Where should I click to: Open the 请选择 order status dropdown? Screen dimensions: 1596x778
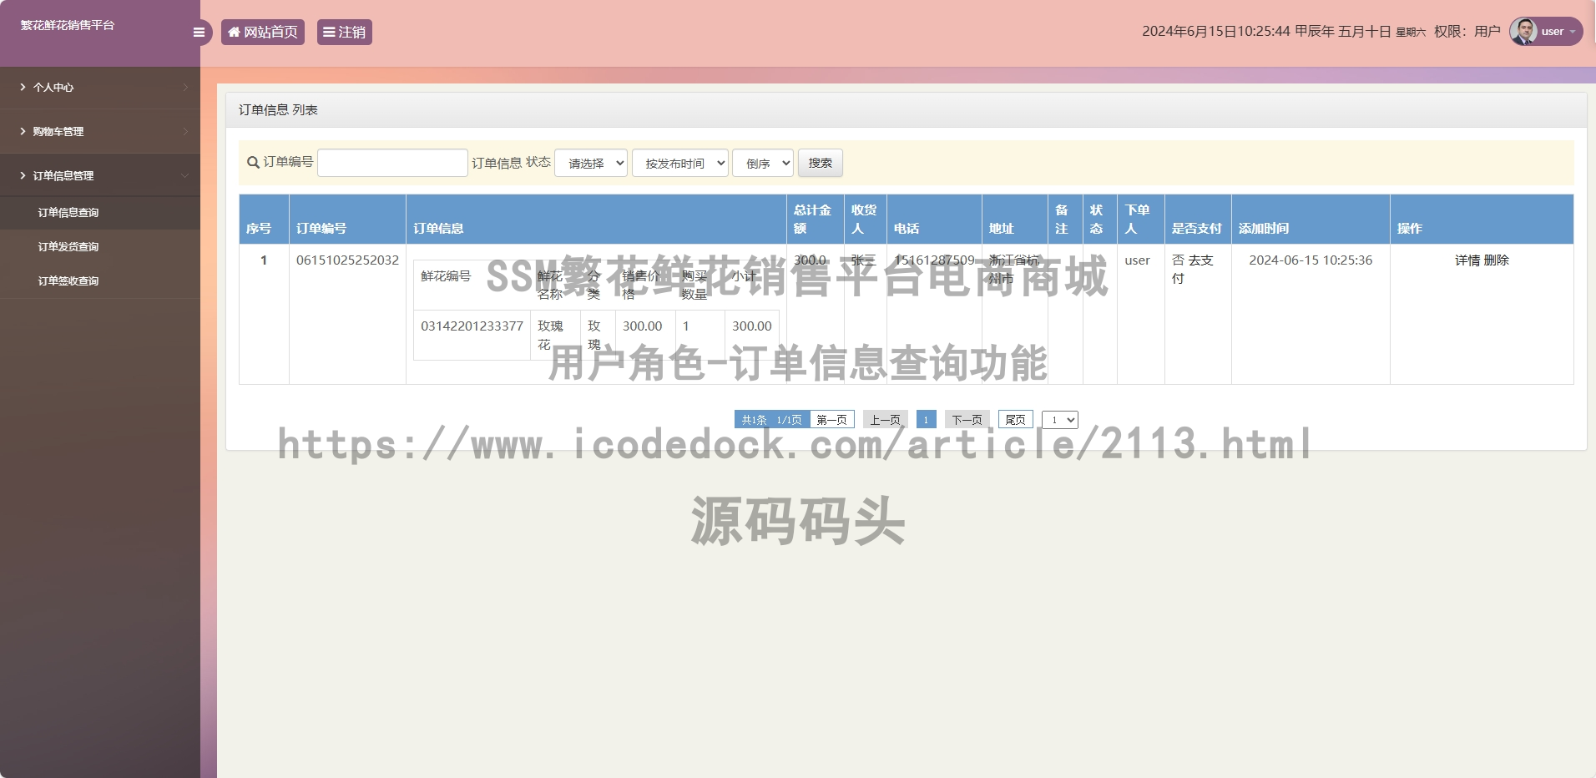click(x=591, y=163)
